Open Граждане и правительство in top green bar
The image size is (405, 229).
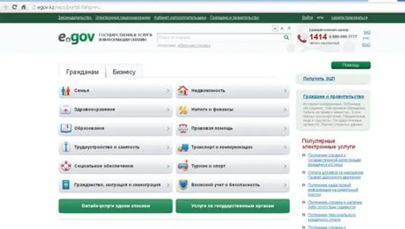click(x=234, y=18)
